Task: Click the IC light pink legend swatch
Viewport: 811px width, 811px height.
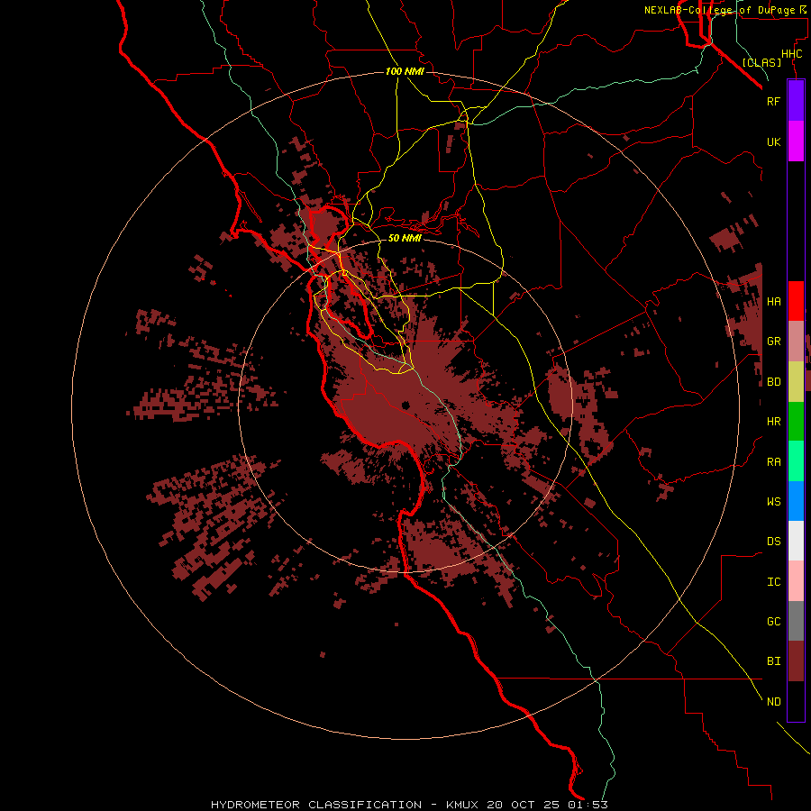Action: point(796,581)
